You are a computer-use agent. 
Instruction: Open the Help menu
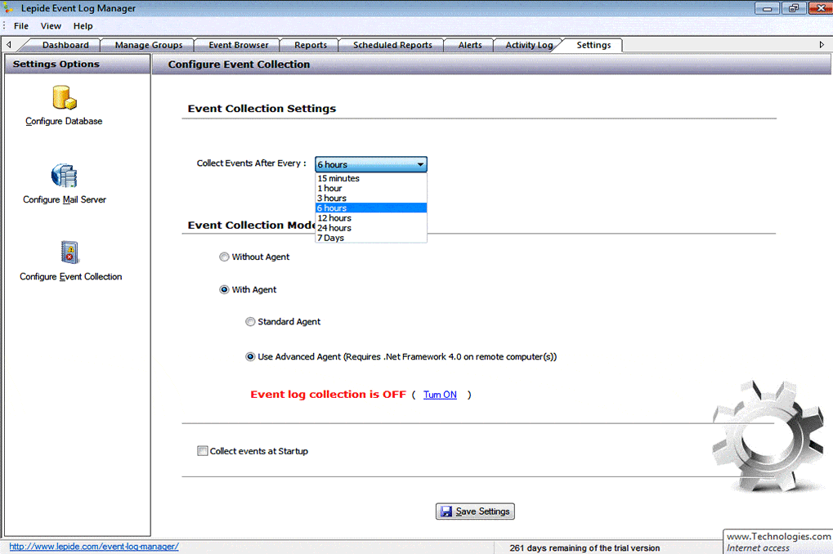[83, 26]
